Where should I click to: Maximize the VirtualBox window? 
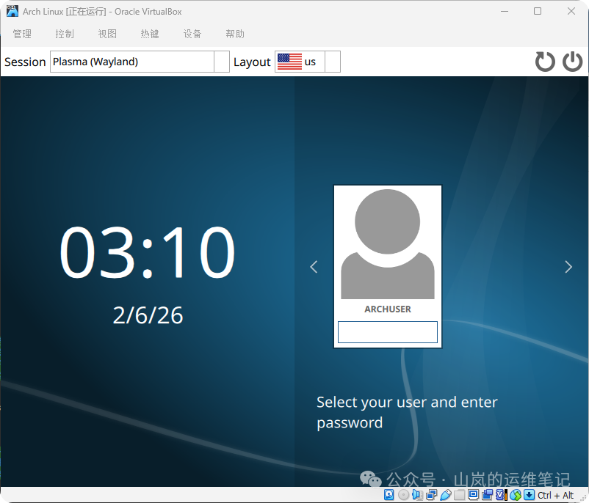538,11
